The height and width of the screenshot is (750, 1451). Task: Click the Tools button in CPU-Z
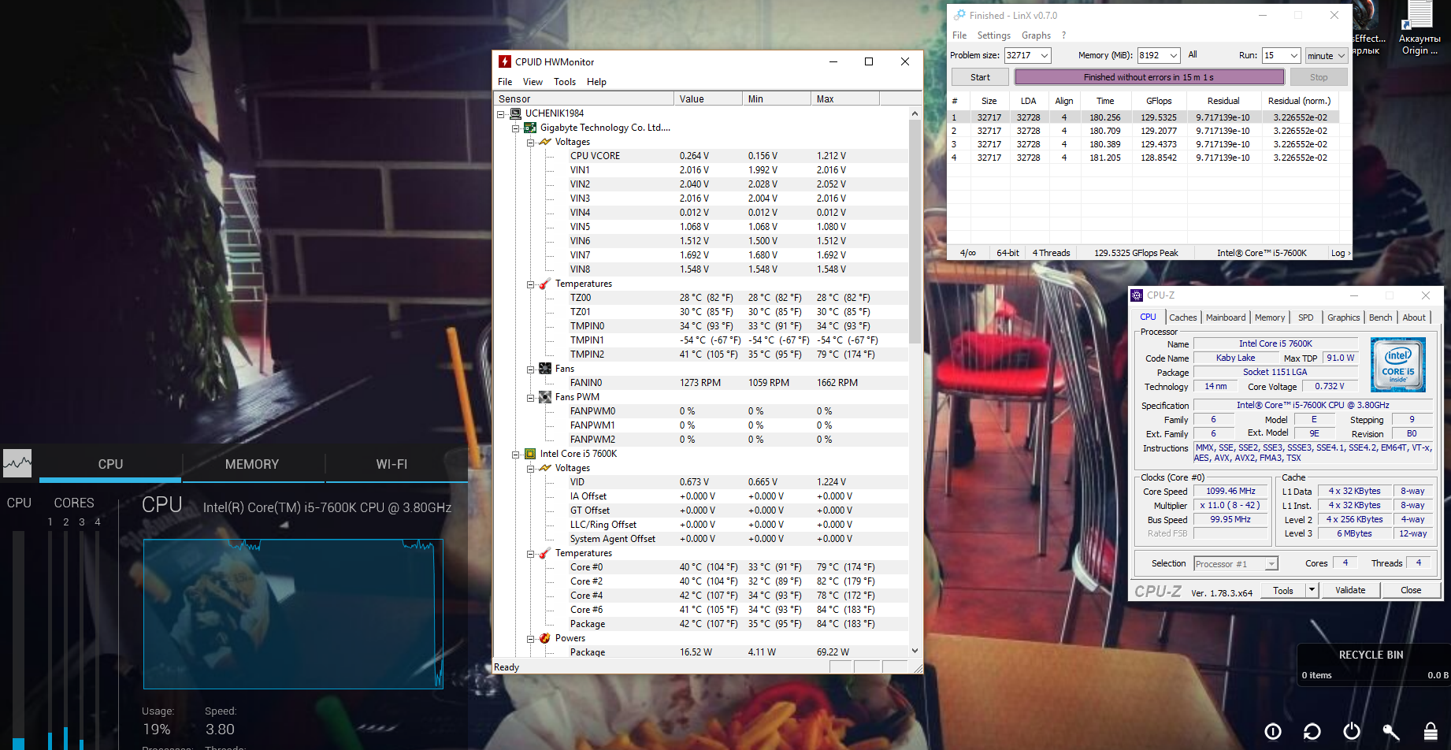(1283, 590)
